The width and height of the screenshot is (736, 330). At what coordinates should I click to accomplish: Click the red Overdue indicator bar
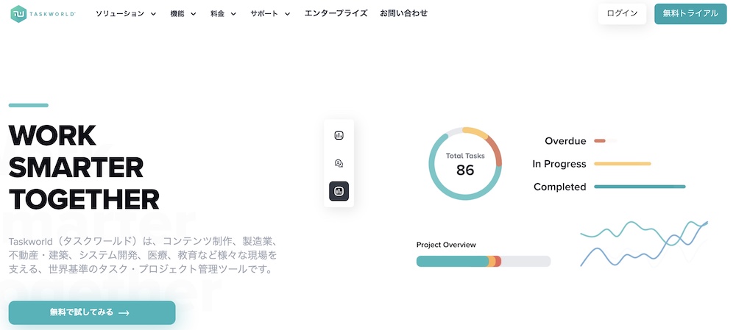[x=600, y=141]
